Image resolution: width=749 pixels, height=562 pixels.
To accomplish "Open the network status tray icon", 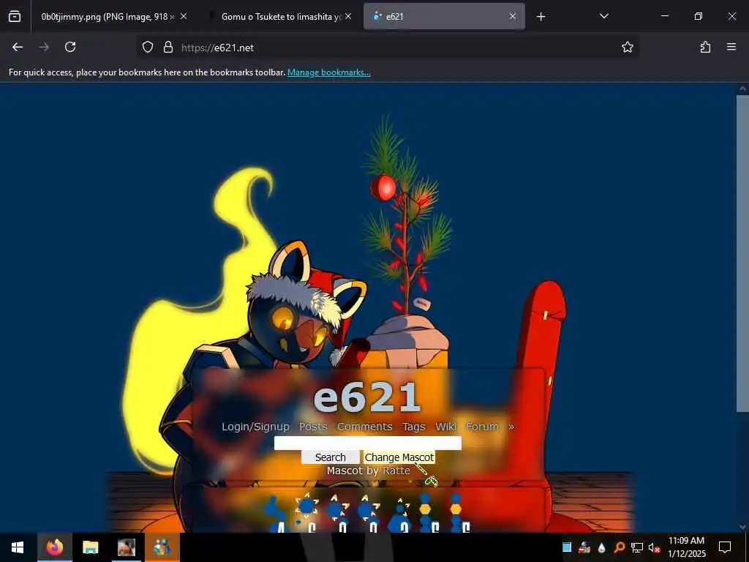I will click(x=637, y=547).
